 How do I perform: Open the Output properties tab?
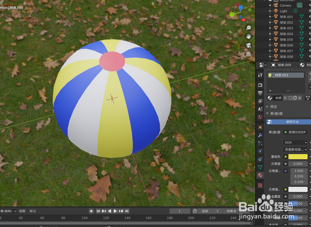point(260,93)
